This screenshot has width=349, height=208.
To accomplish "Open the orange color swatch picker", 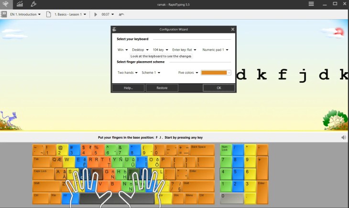I will click(x=216, y=73).
